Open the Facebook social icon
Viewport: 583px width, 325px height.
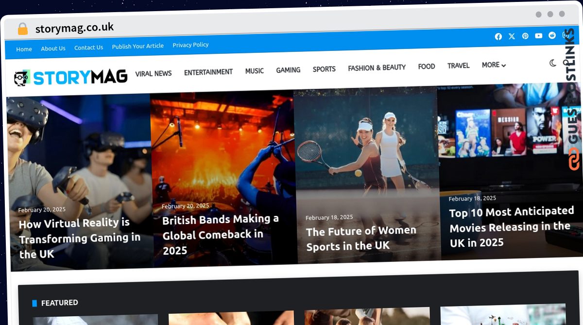pyautogui.click(x=498, y=36)
